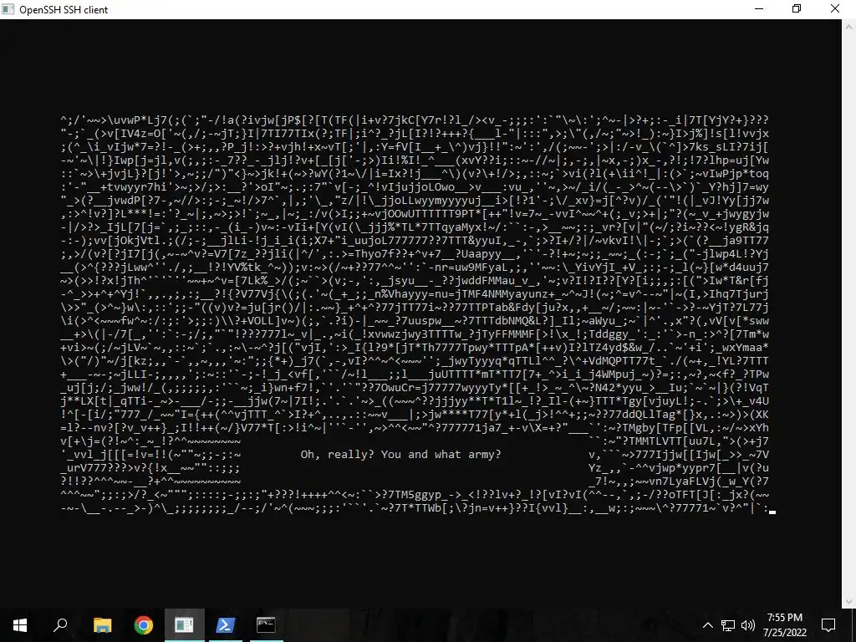Switch to the file manager app on taskbar
Screen dimensions: 856x642
point(185,625)
